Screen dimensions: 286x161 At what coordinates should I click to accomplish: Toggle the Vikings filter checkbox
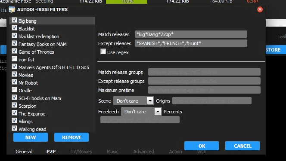14,121
